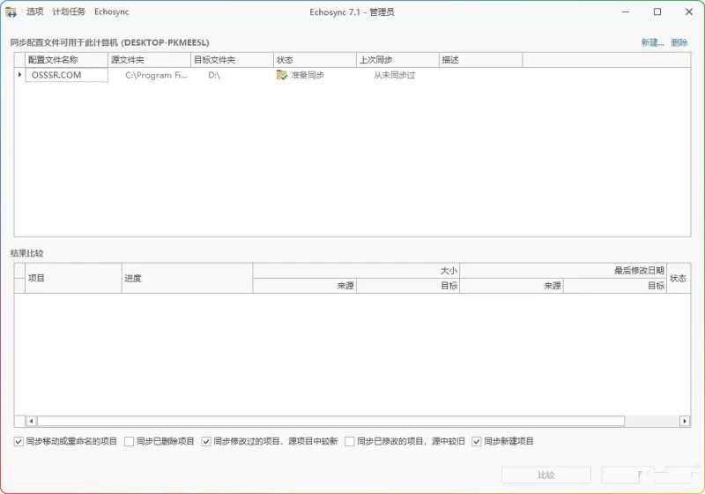
Task: Open the 计划任务 menu
Action: (69, 11)
